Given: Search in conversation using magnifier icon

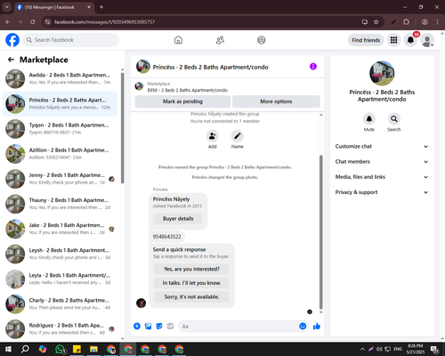Looking at the screenshot, I should tap(394, 119).
